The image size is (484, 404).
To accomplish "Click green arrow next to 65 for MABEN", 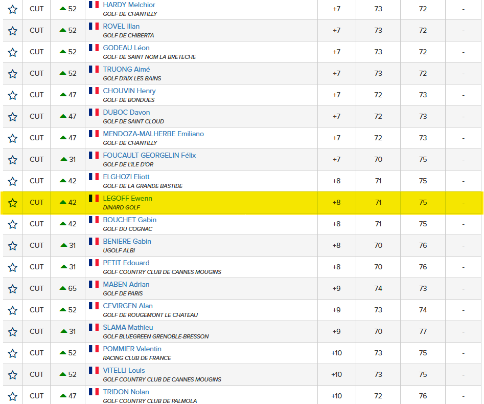I will (63, 288).
